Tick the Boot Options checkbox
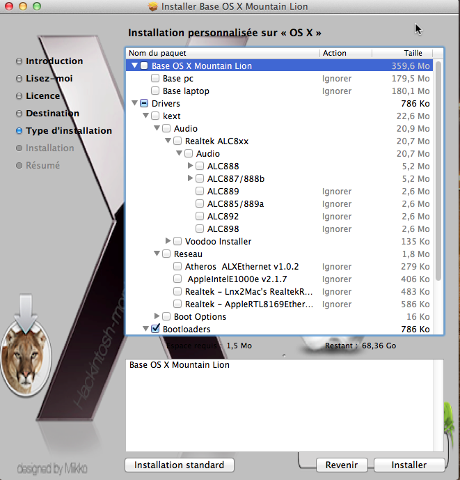Image resolution: width=460 pixels, height=480 pixels. 166,317
